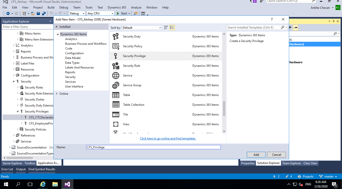Click the search magnifier in Installed Templates box
Image resolution: width=342 pixels, height=189 pixels.
(x=283, y=27)
